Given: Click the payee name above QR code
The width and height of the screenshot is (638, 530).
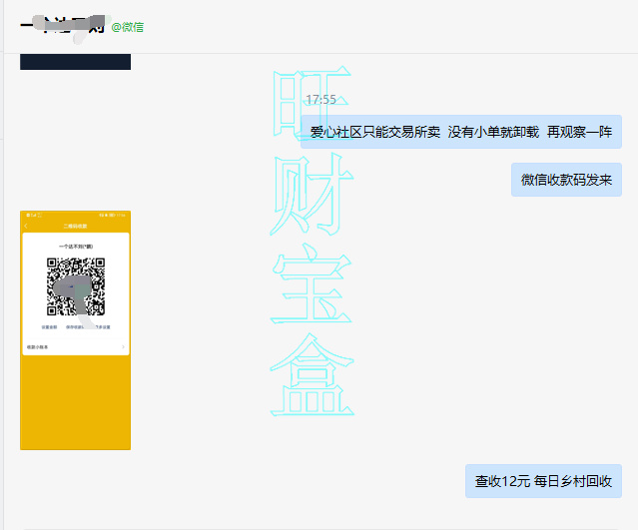Looking at the screenshot, I should 75,246.
